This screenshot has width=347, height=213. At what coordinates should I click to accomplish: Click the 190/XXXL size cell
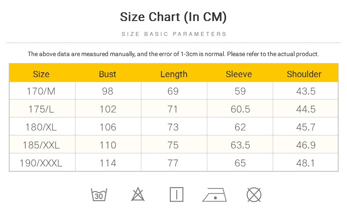(41, 163)
